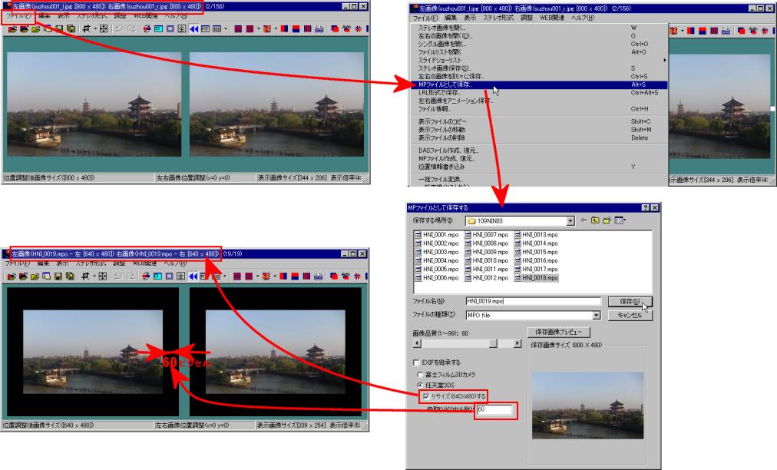Click the redo icon in suzhou001 window toolbar

coord(131,28)
